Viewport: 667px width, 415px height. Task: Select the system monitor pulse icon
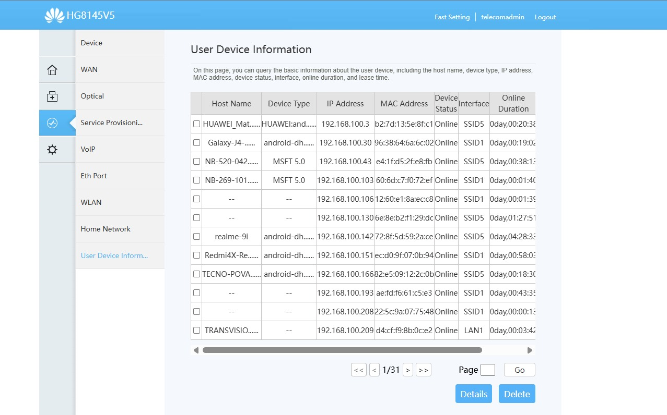(x=52, y=123)
